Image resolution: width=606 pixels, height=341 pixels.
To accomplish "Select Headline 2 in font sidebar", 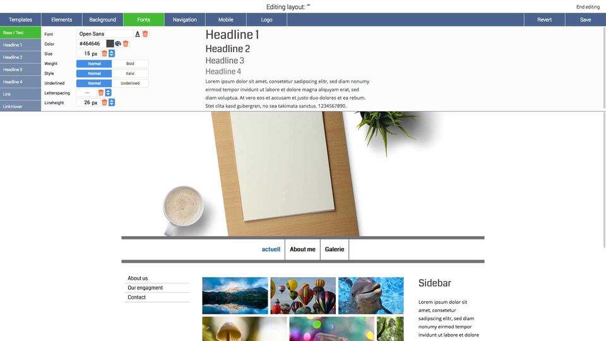I will [x=20, y=57].
